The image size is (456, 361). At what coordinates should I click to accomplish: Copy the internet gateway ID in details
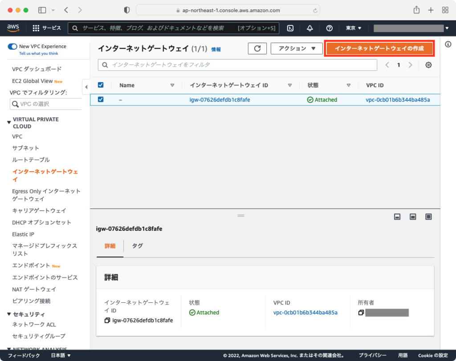tap(107, 321)
